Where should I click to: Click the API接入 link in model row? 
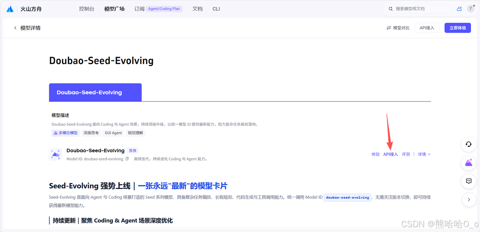390,154
